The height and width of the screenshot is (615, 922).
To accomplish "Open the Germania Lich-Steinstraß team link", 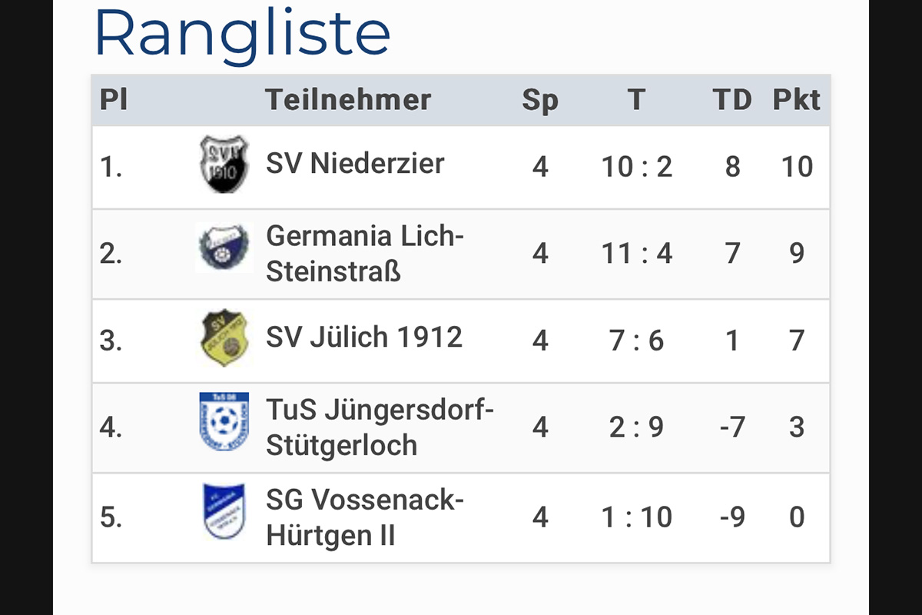I will [x=365, y=254].
